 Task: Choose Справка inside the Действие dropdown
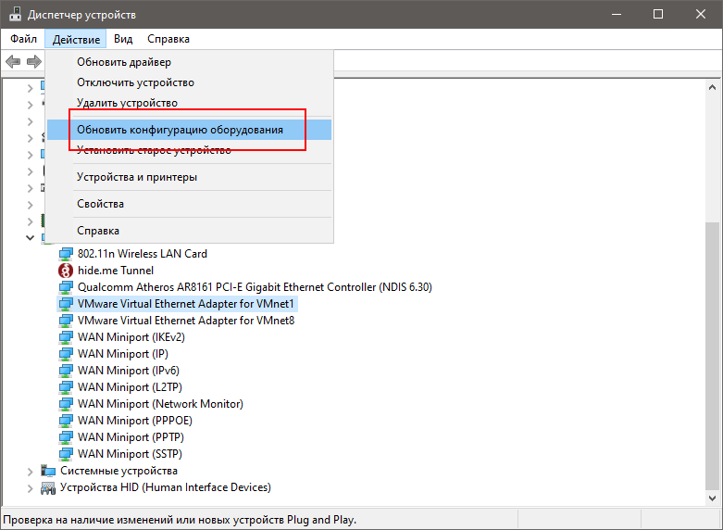tap(189, 231)
